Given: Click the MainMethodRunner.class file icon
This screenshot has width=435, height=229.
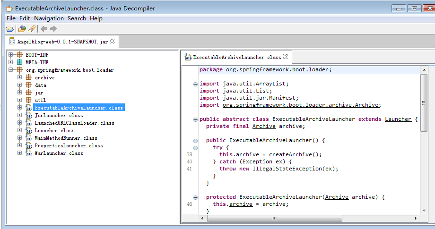Looking at the screenshot, I should (29, 138).
